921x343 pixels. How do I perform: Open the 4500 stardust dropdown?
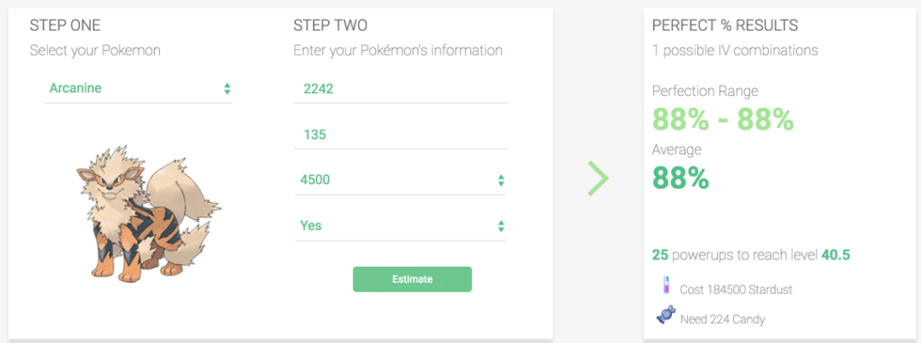[400, 180]
